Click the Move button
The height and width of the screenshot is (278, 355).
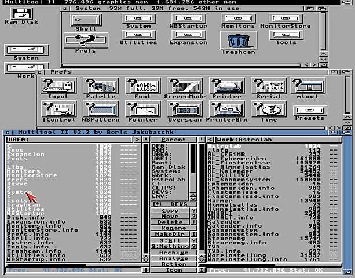pyautogui.click(x=170, y=216)
